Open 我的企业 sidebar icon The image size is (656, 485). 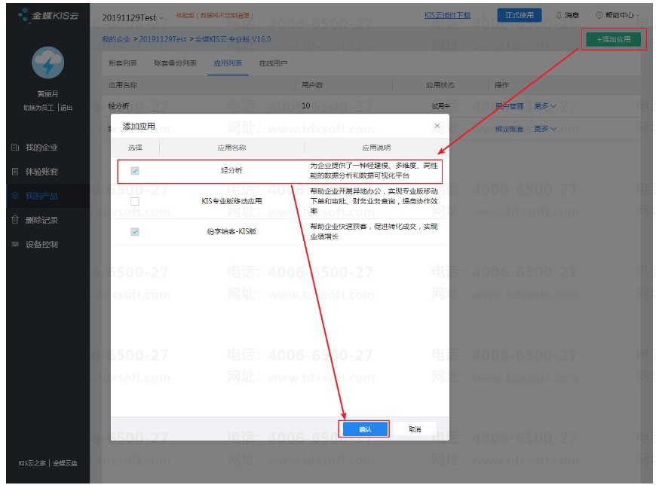(15, 147)
